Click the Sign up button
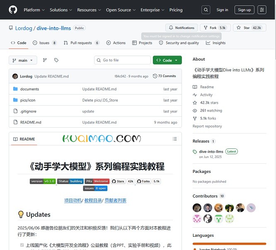This screenshot has width=276, height=250. [x=245, y=10]
